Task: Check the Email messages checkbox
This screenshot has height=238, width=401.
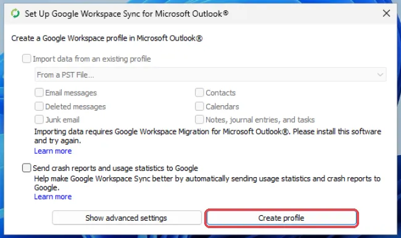Action: point(39,92)
